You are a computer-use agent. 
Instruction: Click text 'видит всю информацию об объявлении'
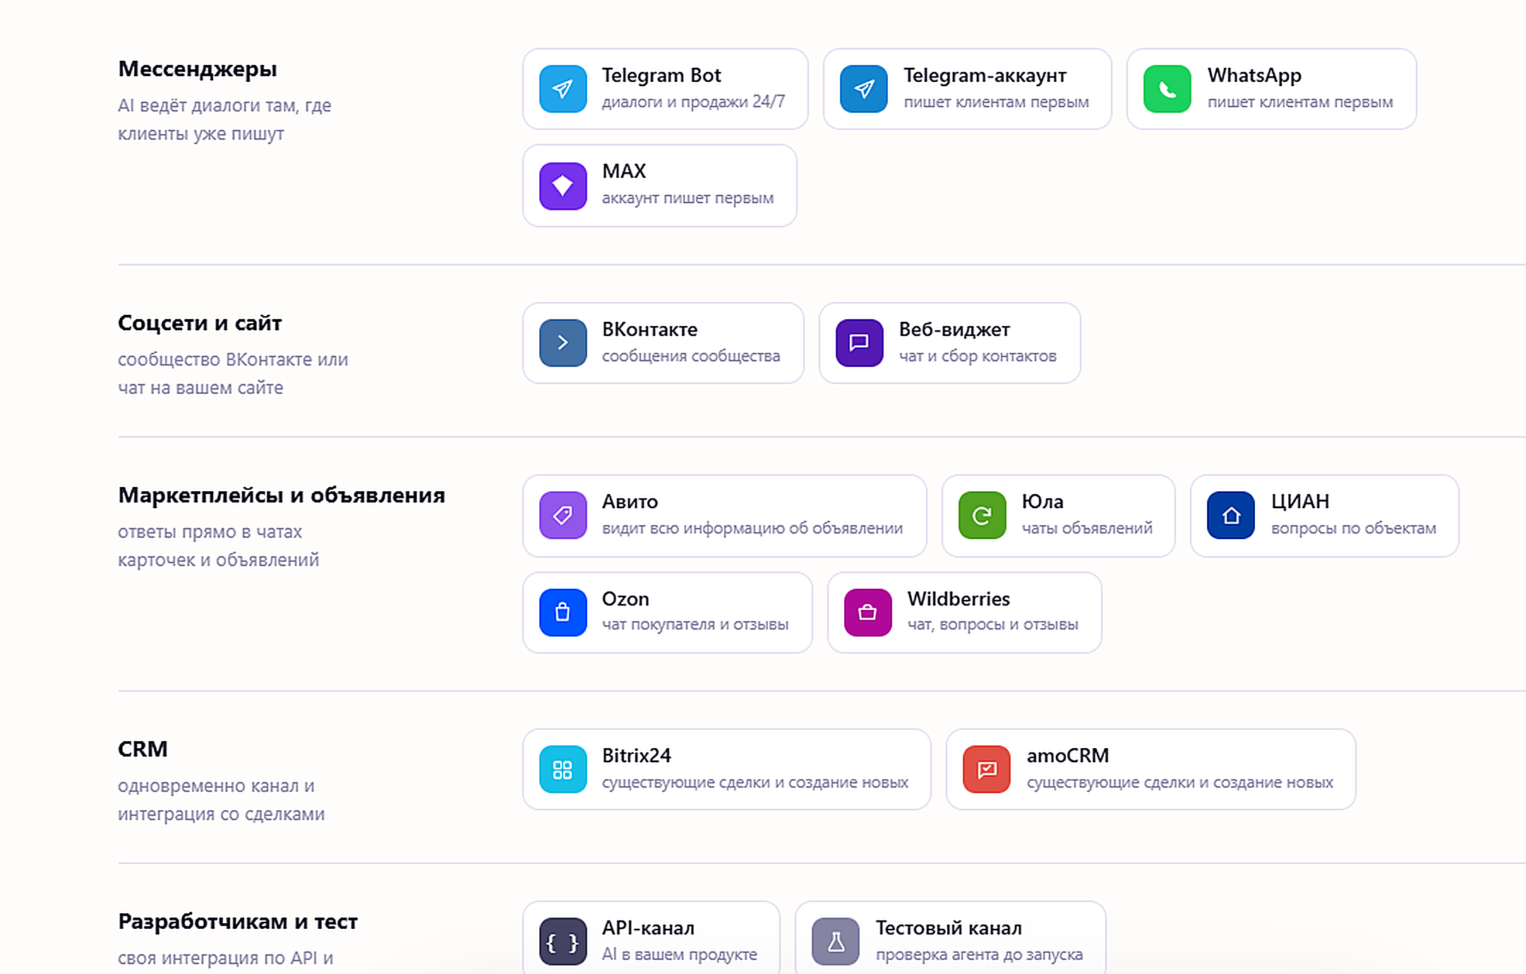click(x=752, y=529)
